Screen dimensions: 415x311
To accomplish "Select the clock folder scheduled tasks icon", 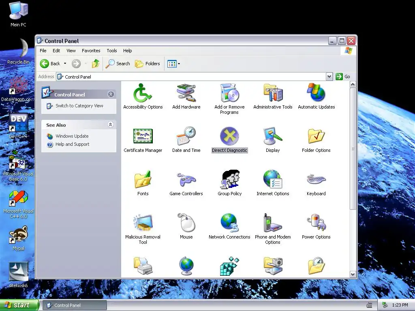I will point(316,266).
